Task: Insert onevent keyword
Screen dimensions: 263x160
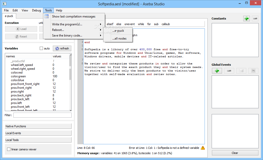Action: [x=129, y=24]
